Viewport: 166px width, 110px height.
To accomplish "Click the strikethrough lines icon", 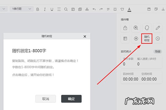I will pyautogui.click(x=59, y=9).
